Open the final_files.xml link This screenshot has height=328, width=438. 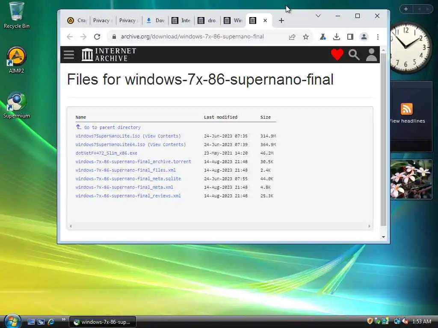[x=125, y=170]
